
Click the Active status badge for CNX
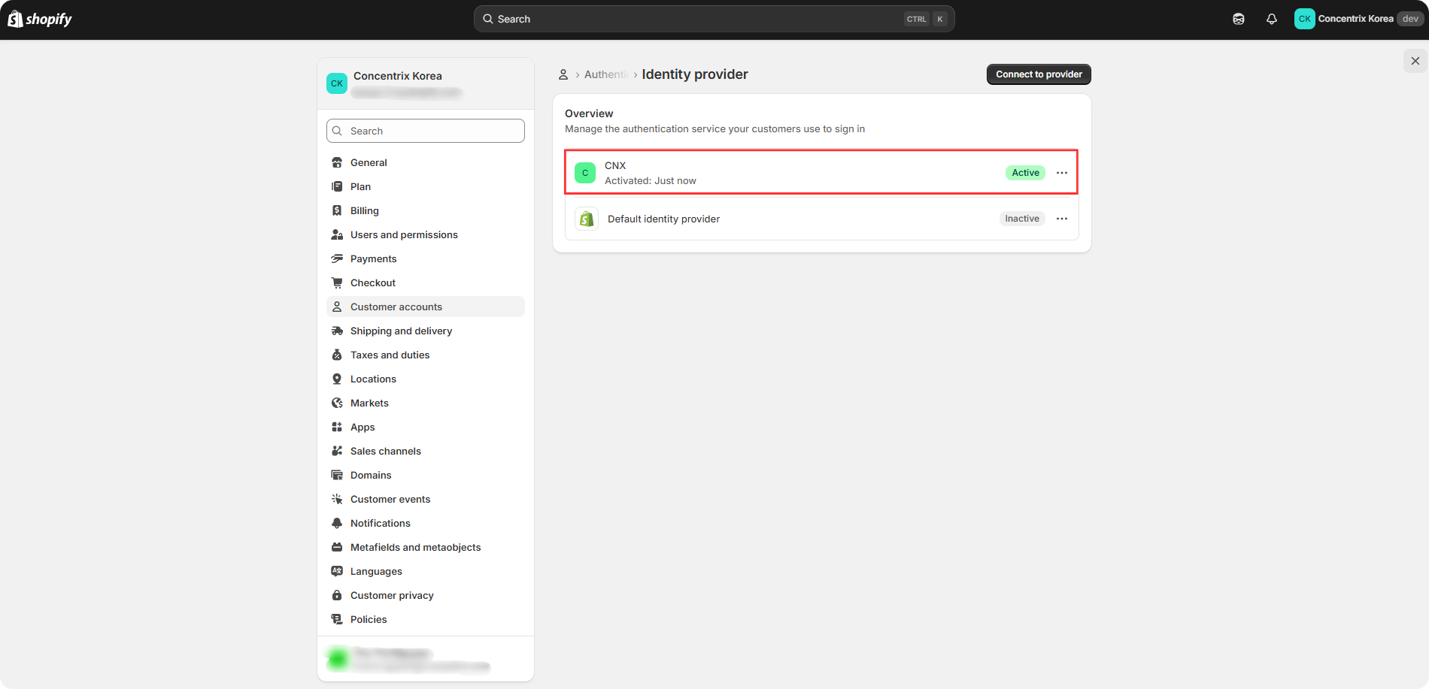(1025, 173)
